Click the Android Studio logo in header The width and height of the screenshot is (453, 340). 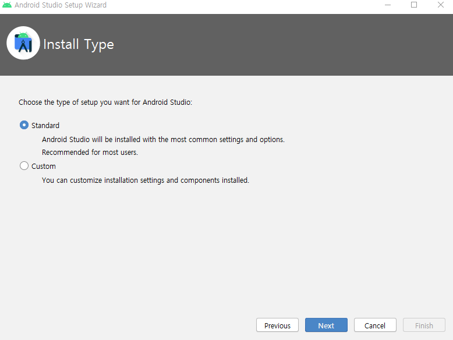click(x=23, y=43)
